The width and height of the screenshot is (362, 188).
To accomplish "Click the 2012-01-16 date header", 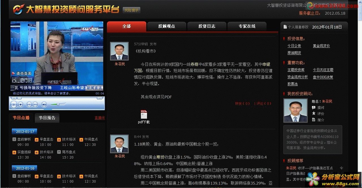I will (25, 168).
